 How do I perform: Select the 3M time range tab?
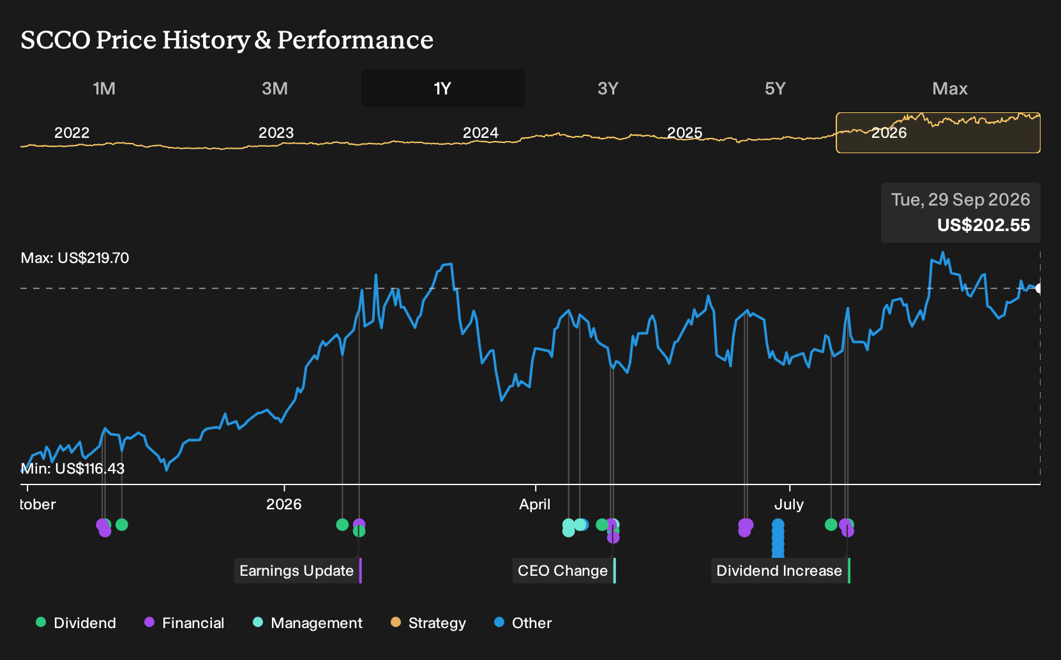275,88
